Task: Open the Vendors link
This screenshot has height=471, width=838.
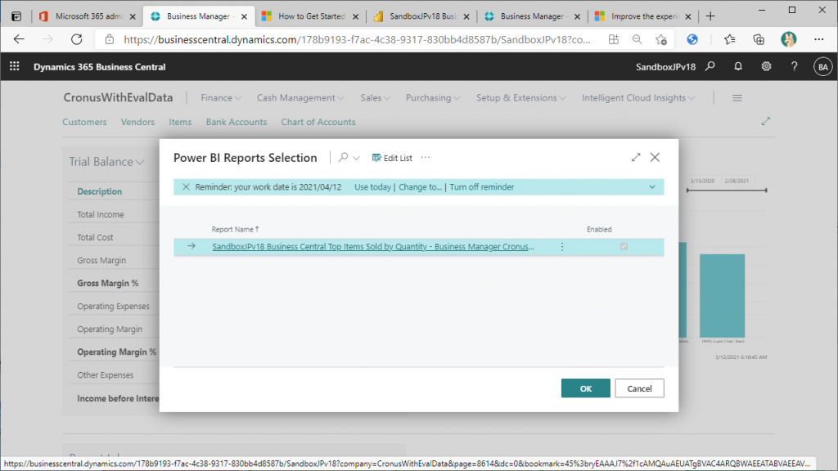Action: 137,122
